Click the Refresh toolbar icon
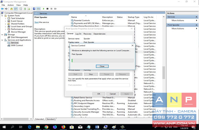 25,9
